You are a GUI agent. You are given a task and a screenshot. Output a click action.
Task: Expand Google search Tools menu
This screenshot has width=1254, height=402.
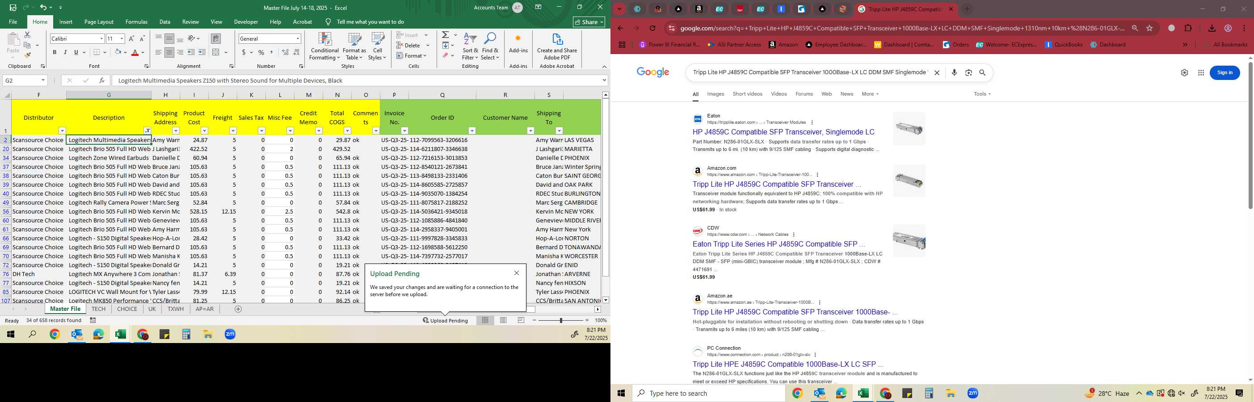[x=982, y=94]
